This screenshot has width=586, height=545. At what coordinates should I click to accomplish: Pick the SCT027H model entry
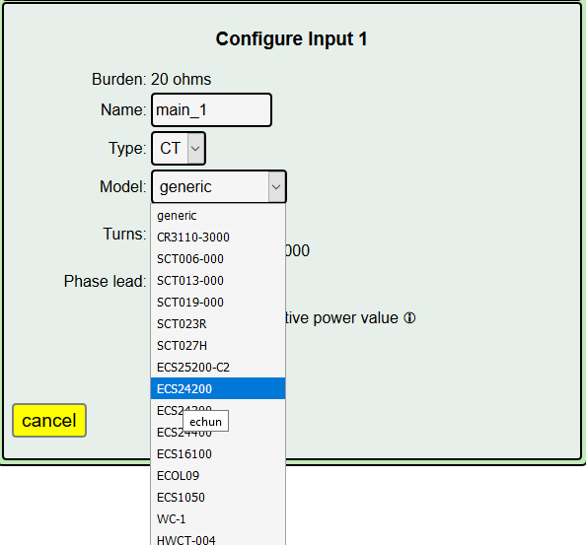(x=218, y=345)
